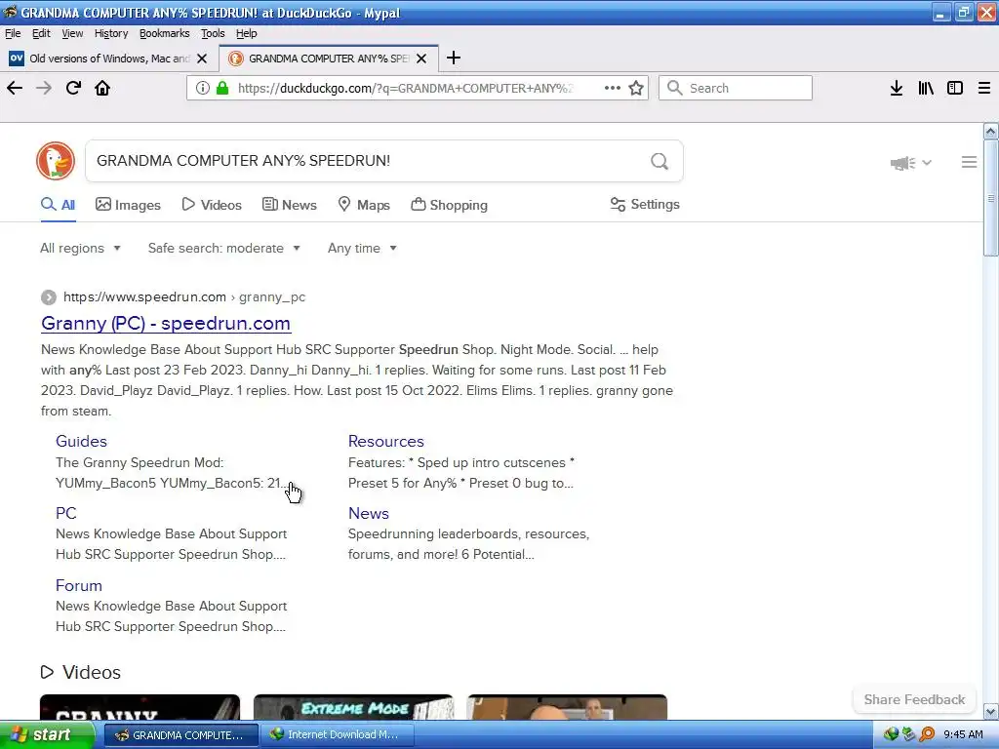Switch to Old versions of Windows tab

(108, 59)
